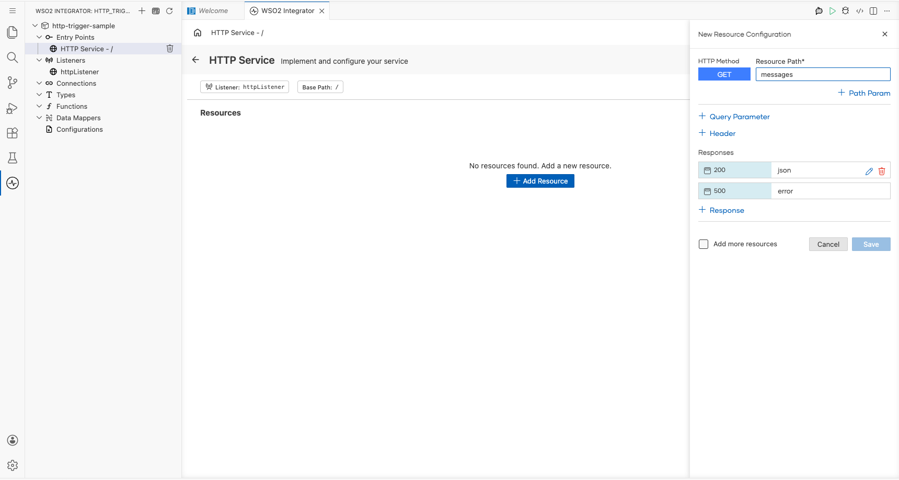Select the GET HTTP method box
The image size is (899, 480).
(x=724, y=74)
